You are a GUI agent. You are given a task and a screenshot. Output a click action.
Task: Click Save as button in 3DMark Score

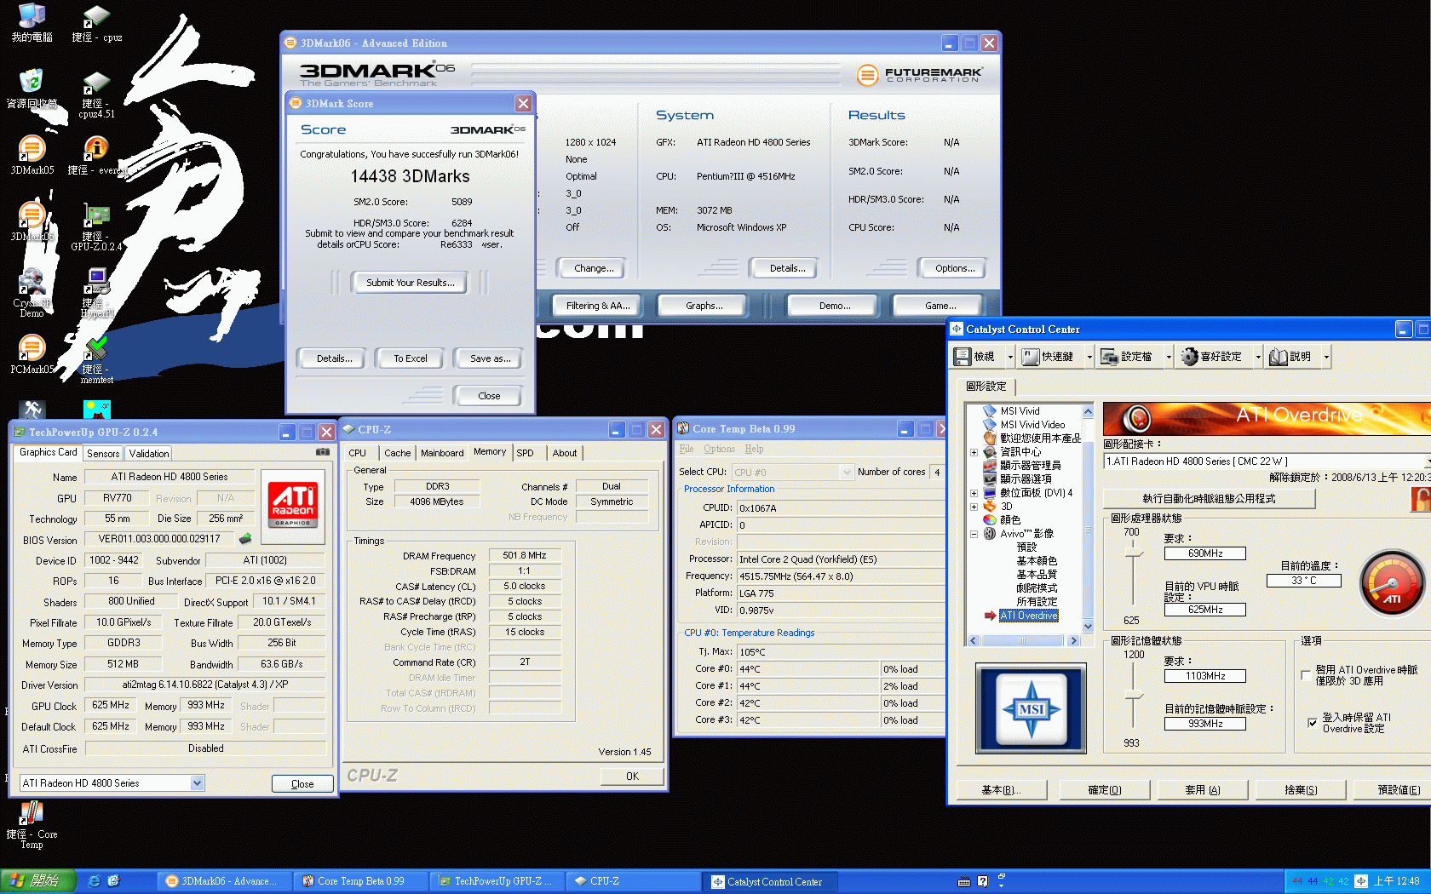(x=490, y=358)
